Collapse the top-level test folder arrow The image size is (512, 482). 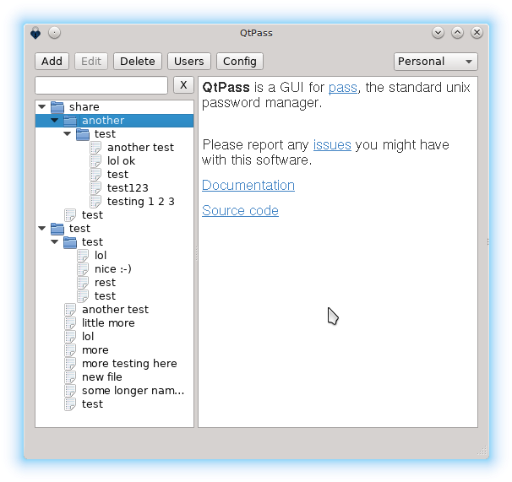point(41,229)
